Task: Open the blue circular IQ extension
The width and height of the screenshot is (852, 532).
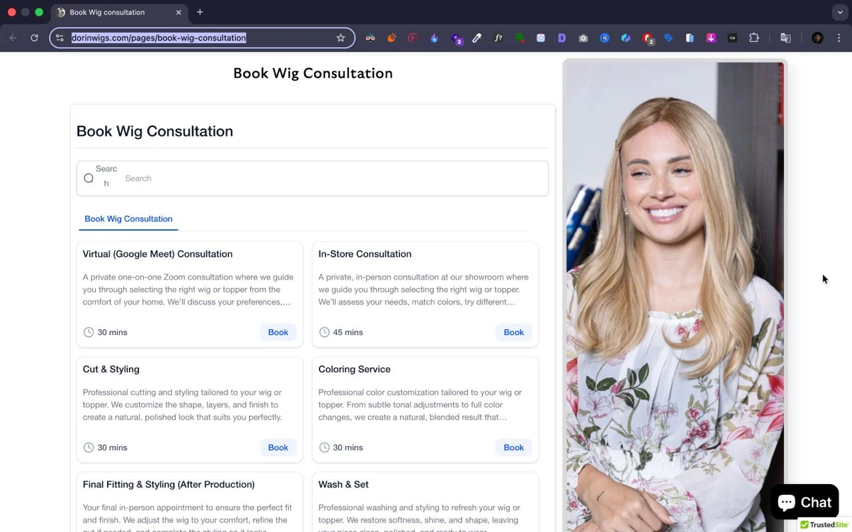Action: [x=604, y=38]
